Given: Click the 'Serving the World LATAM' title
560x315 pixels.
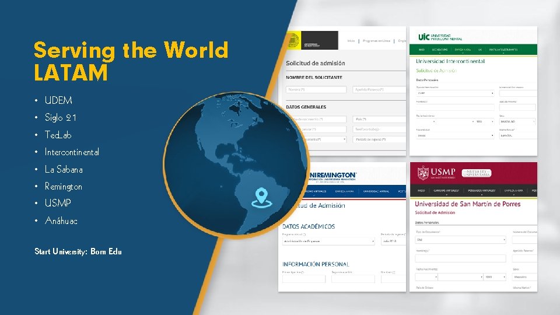Looking at the screenshot, I should click(x=131, y=61).
